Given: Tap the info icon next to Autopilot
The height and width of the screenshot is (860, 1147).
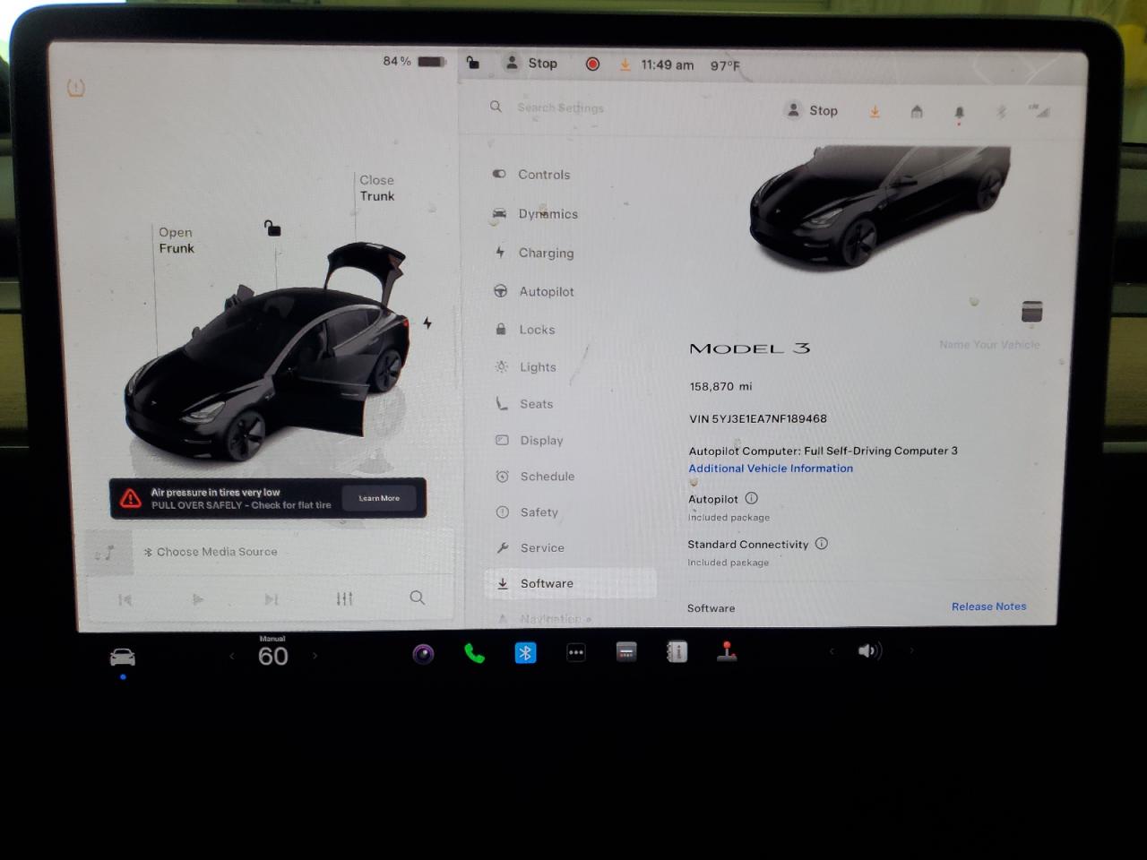Looking at the screenshot, I should pyautogui.click(x=751, y=498).
